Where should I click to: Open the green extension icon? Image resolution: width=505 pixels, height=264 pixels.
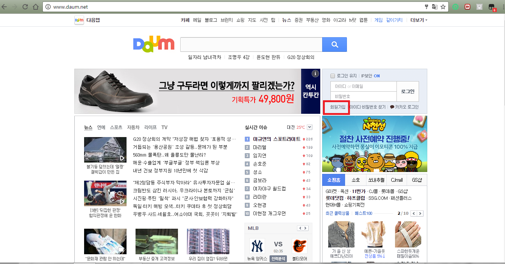pyautogui.click(x=456, y=7)
